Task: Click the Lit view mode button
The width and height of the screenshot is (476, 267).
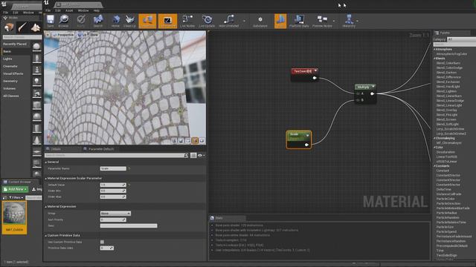Action: point(83,35)
